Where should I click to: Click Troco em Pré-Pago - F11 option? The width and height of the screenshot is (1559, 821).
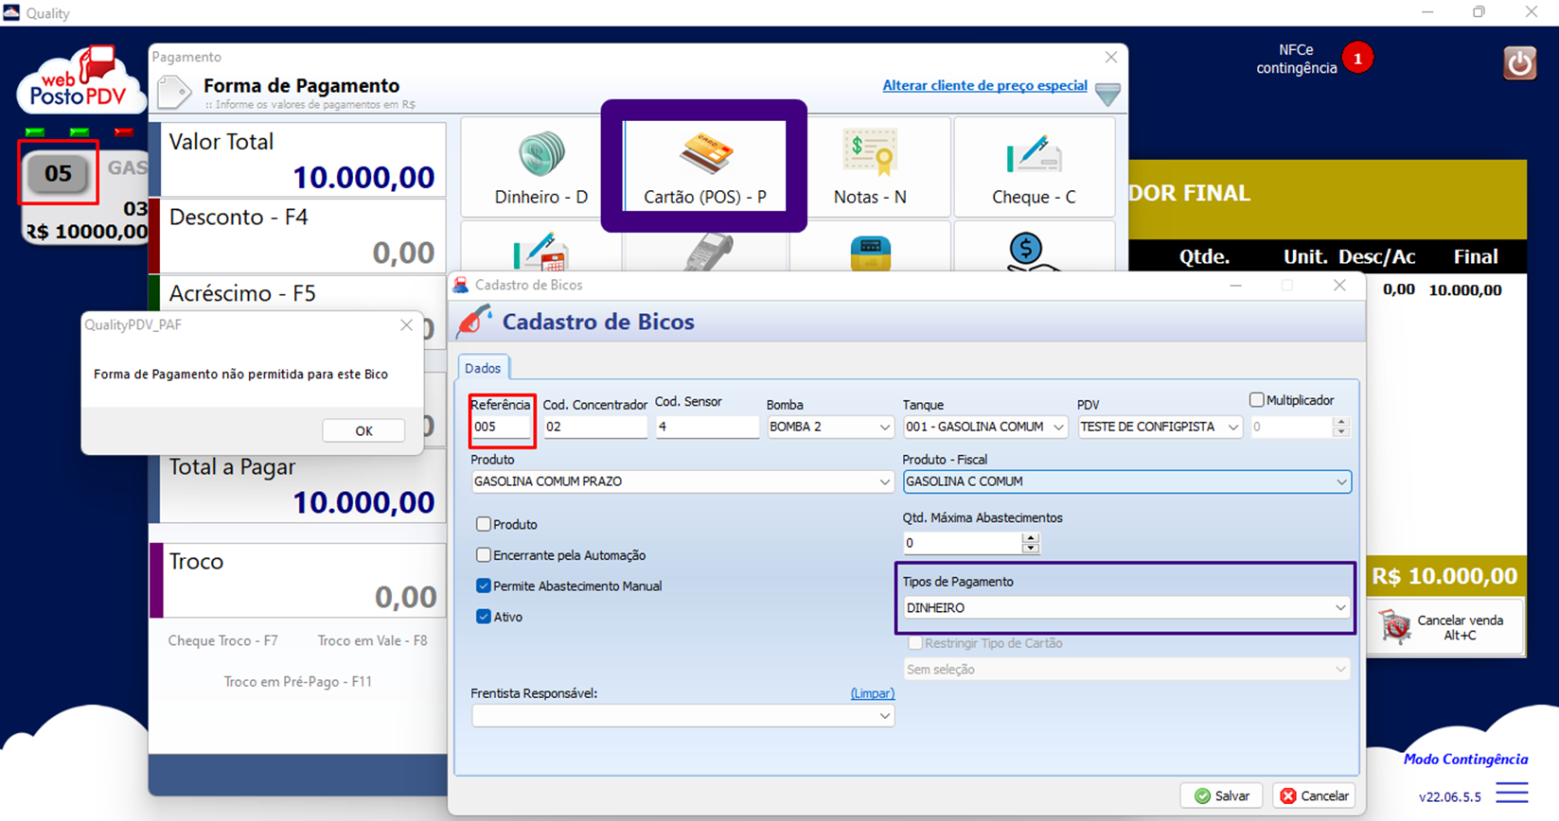pyautogui.click(x=297, y=681)
